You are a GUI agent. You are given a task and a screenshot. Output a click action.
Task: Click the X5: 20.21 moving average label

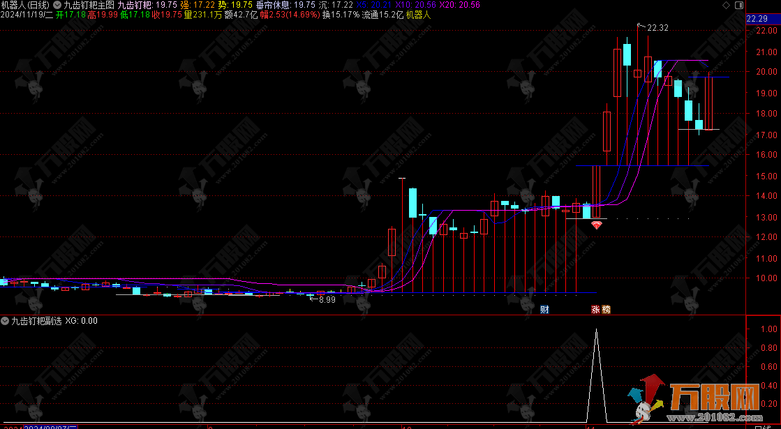coord(374,5)
